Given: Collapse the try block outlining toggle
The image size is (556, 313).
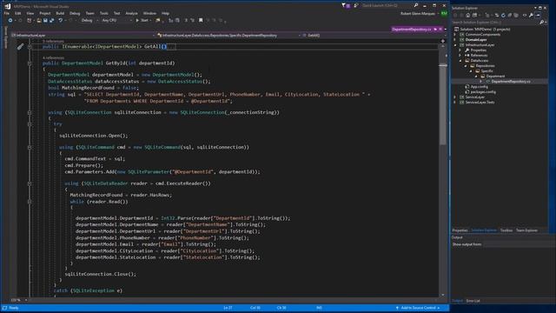Looking at the screenshot, I should click(30, 124).
